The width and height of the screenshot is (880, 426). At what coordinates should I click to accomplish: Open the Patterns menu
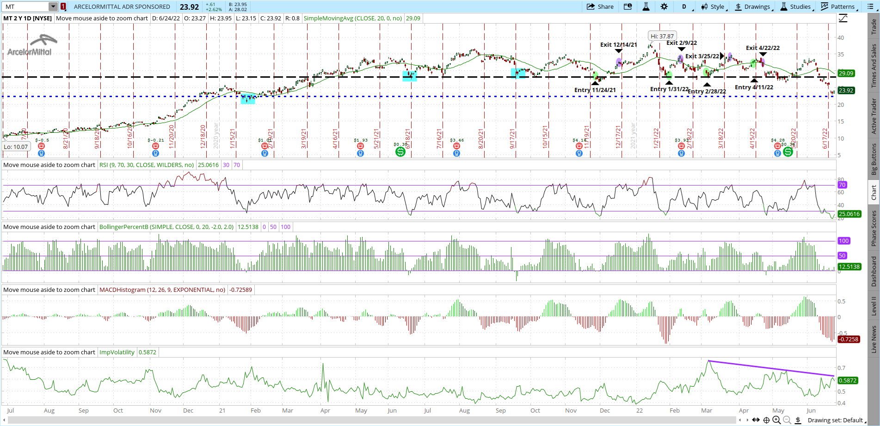click(839, 6)
